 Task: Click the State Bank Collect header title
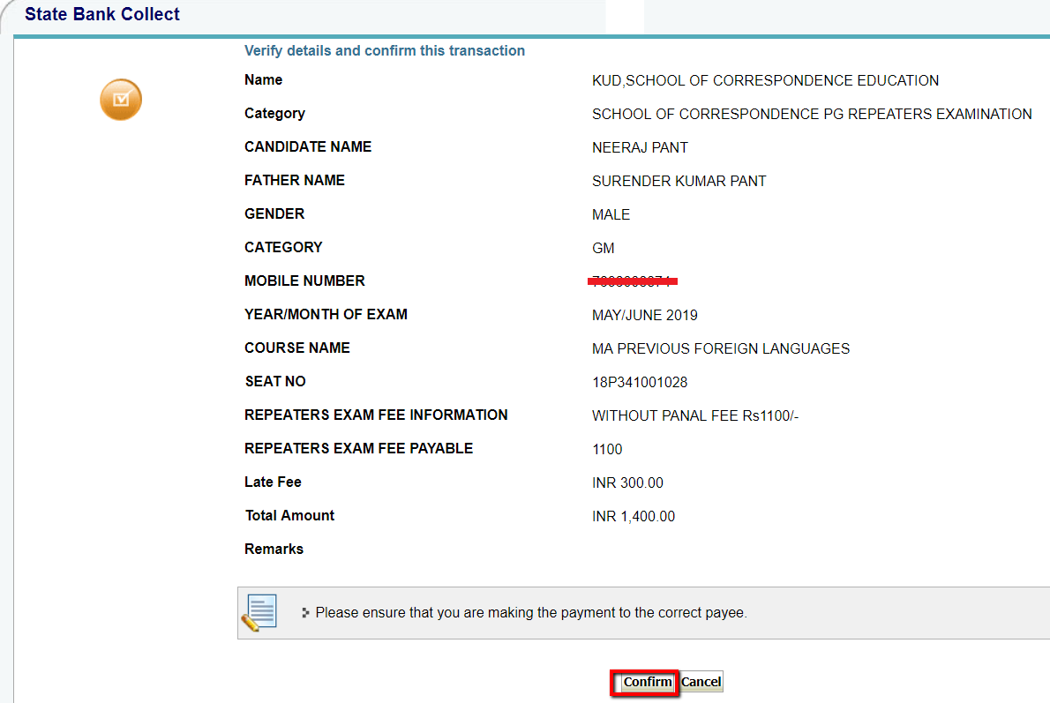tap(102, 15)
